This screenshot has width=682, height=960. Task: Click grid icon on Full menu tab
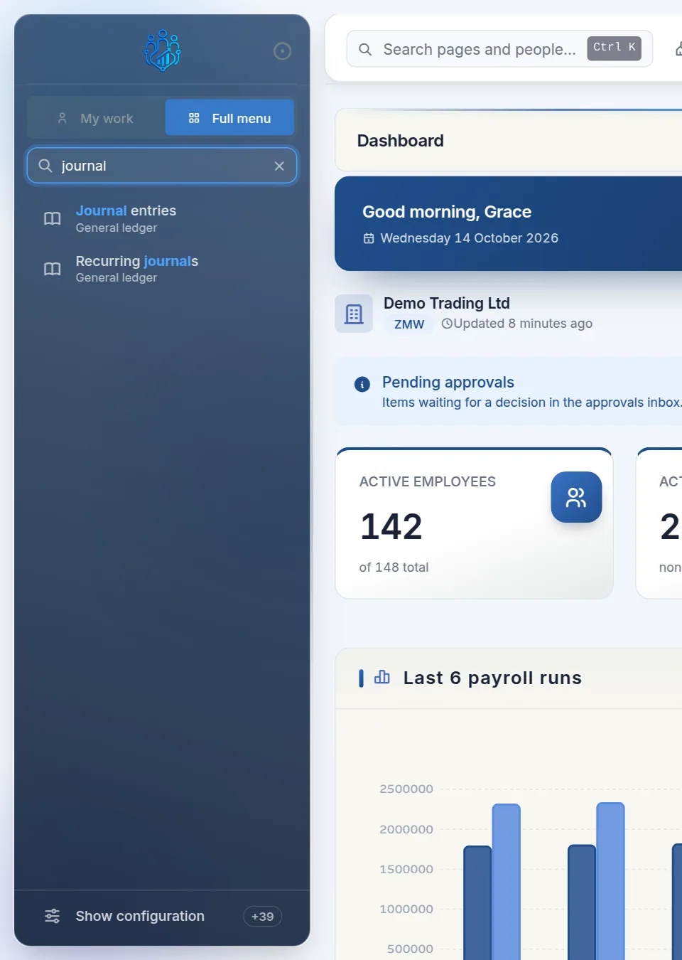click(x=194, y=118)
